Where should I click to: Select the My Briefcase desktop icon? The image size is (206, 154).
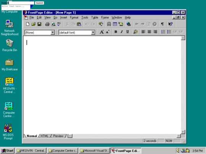click(x=10, y=65)
